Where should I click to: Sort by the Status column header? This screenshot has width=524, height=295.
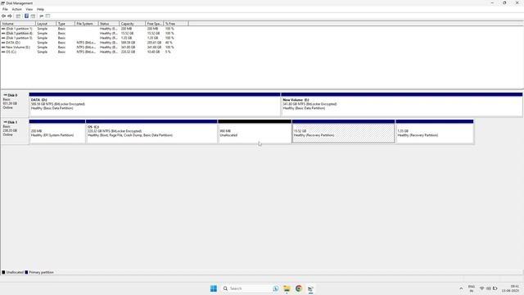point(109,24)
